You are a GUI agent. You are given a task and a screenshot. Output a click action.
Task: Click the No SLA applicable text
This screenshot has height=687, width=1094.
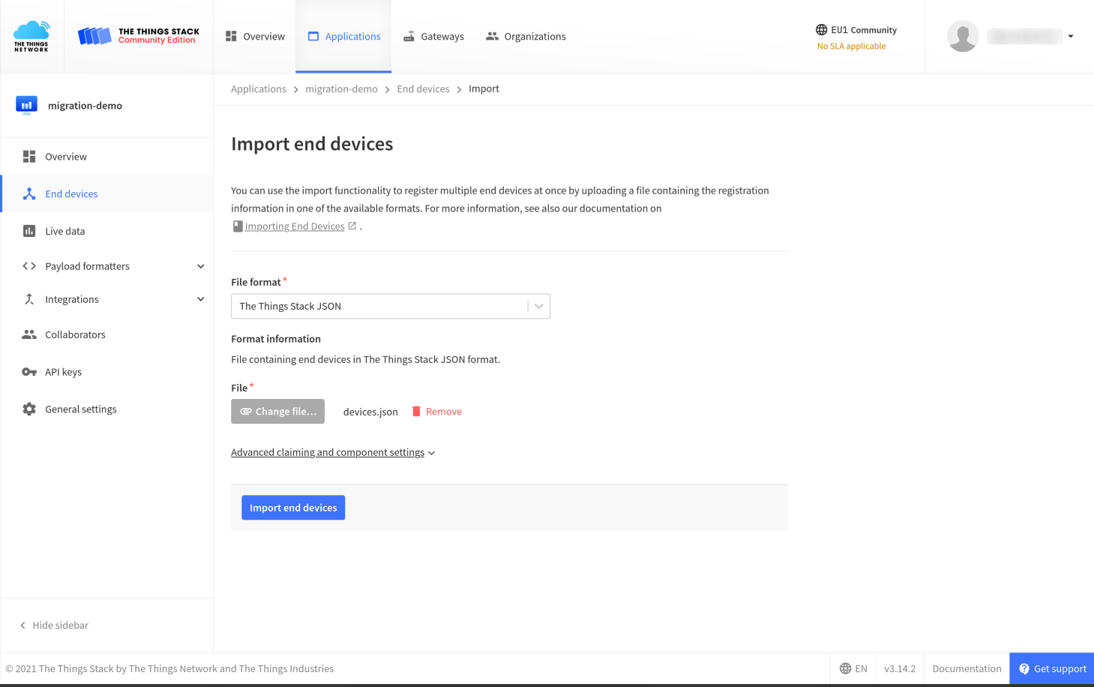tap(852, 46)
